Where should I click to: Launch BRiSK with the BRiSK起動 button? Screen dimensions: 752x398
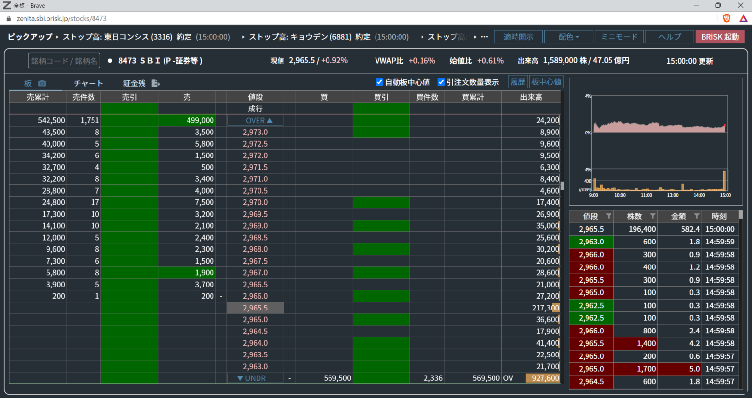(720, 36)
